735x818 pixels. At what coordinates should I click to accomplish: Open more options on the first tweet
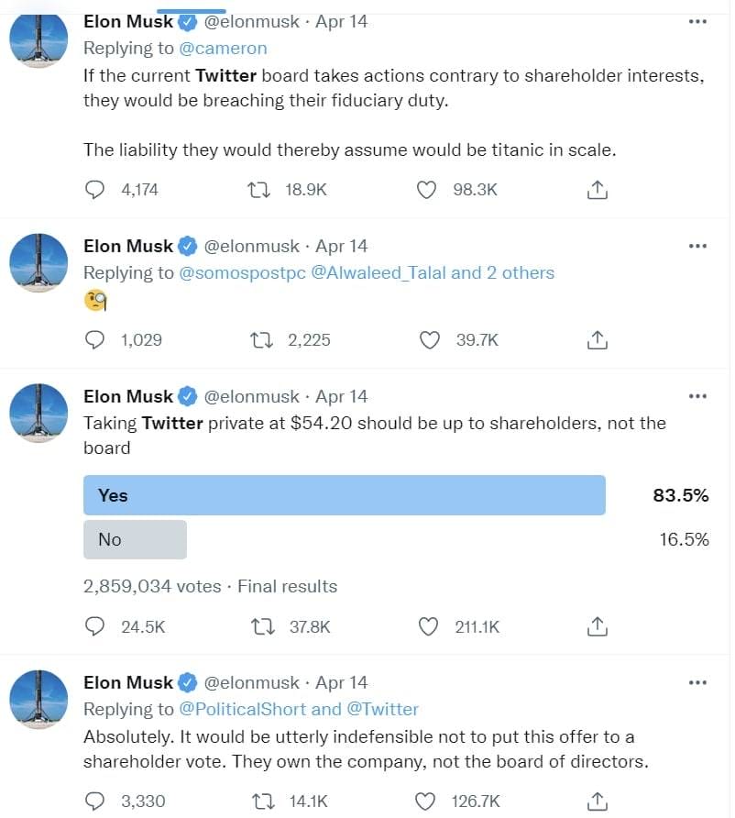tap(697, 21)
